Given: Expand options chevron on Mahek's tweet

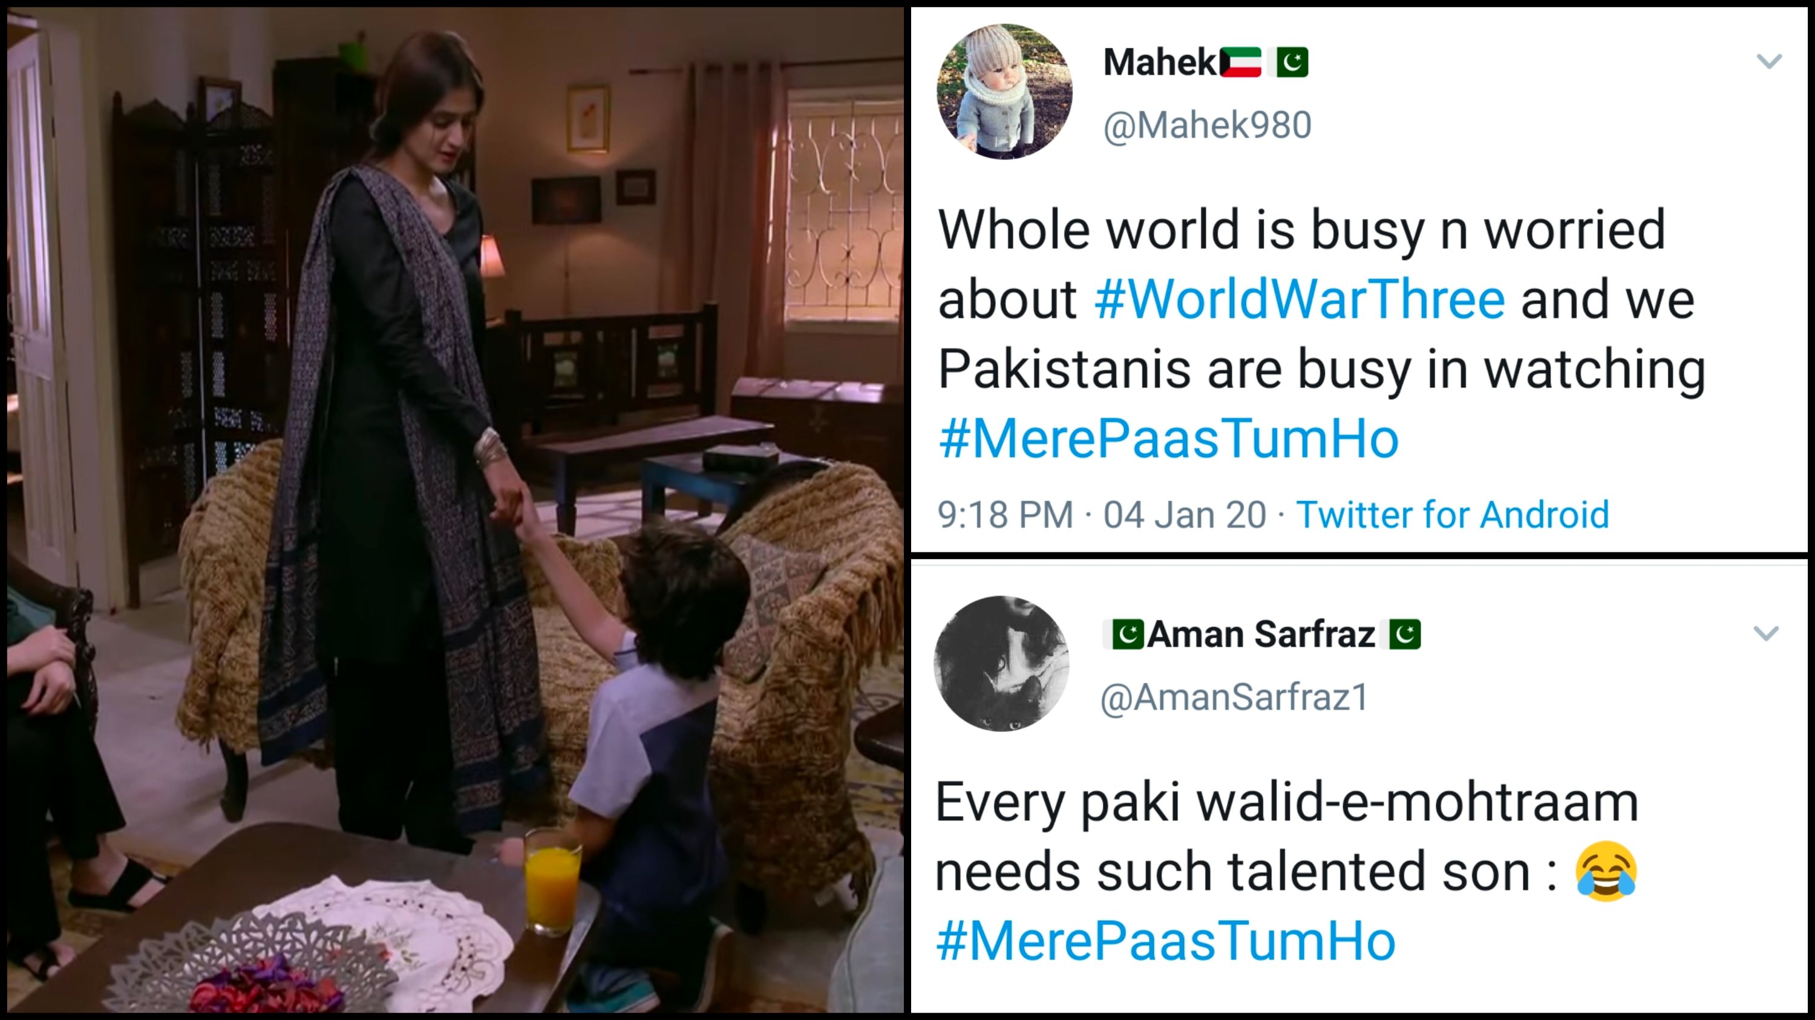Looking at the screenshot, I should click(x=1768, y=61).
